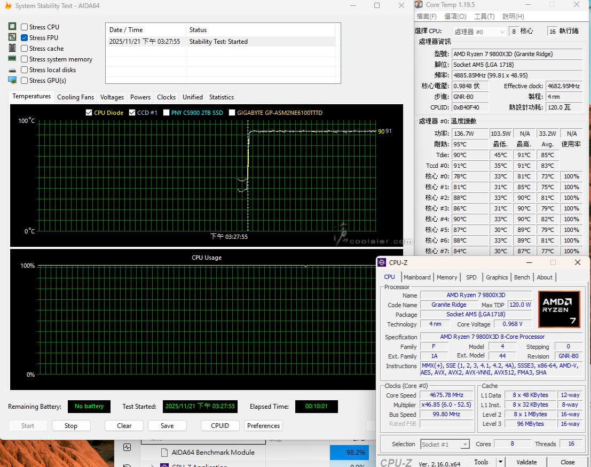Image resolution: width=591 pixels, height=467 pixels.
Task: Click the Core Temp thermometer title icon
Action: click(419, 5)
